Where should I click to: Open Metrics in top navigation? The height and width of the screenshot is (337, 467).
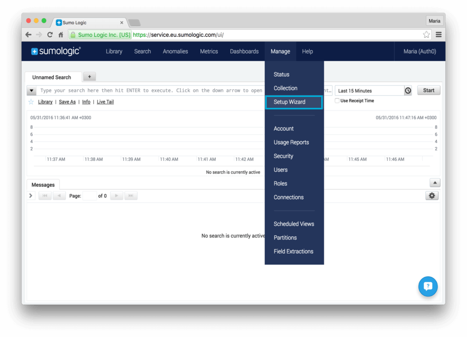point(209,51)
